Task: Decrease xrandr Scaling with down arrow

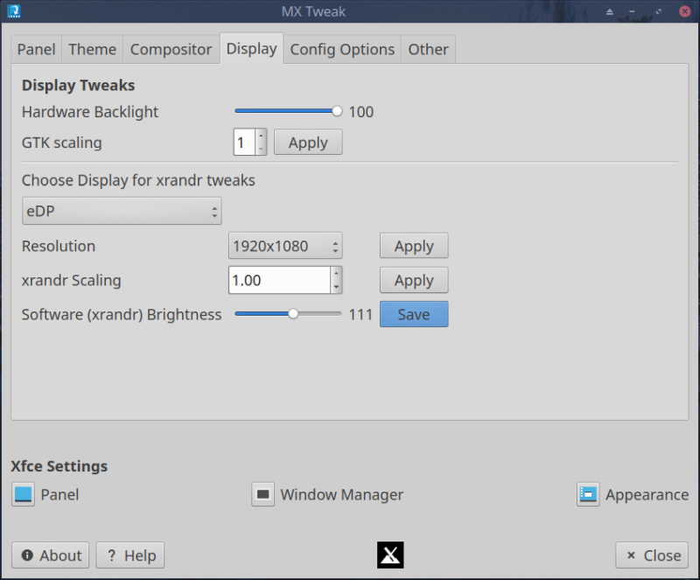Action: pos(336,287)
